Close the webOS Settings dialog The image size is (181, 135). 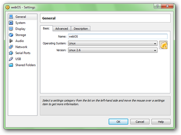pos(167,6)
